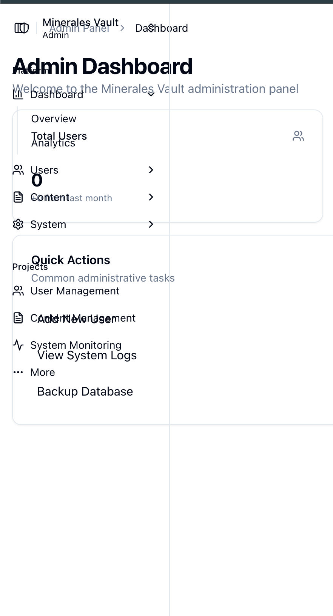Expand the Content submenu chevron
Image resolution: width=333 pixels, height=616 pixels.
pyautogui.click(x=151, y=197)
